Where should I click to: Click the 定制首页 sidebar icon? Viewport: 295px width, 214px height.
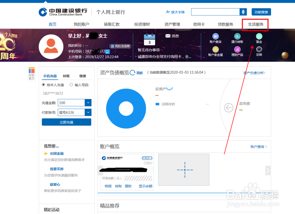pos(32,74)
